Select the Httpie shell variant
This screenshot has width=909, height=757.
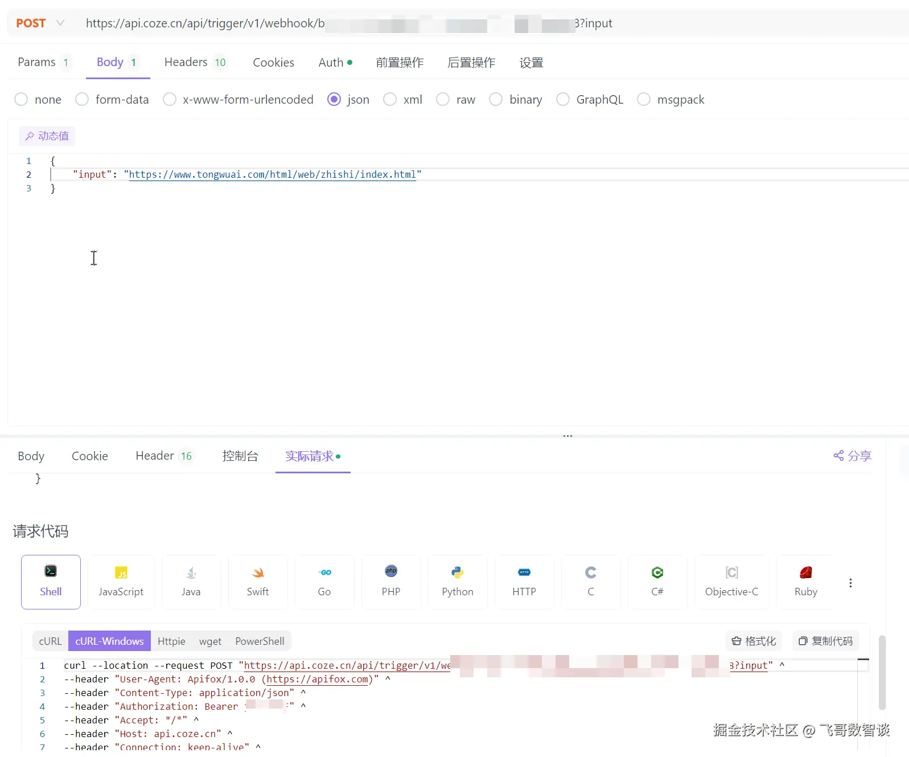coord(171,641)
